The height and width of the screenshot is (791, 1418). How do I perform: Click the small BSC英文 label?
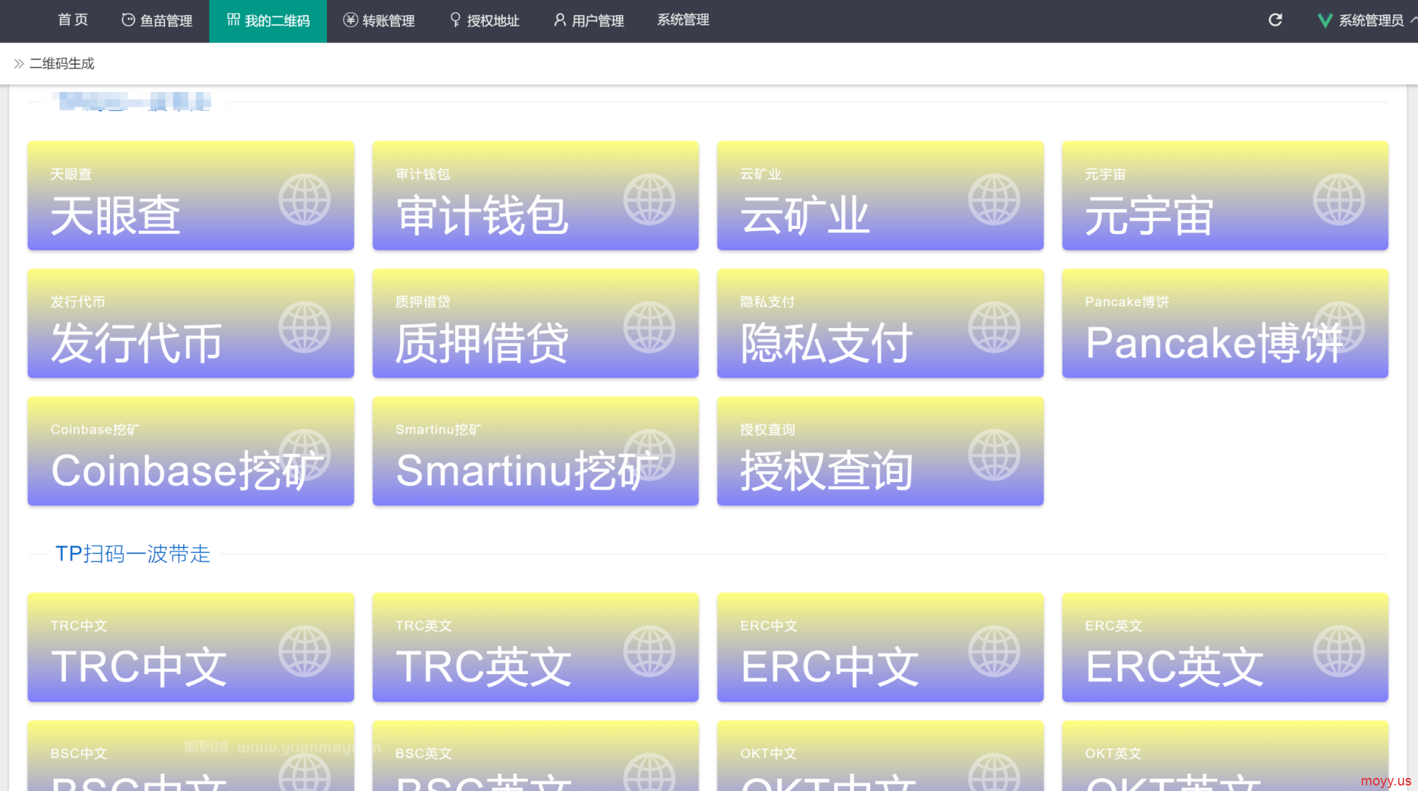[x=424, y=753]
